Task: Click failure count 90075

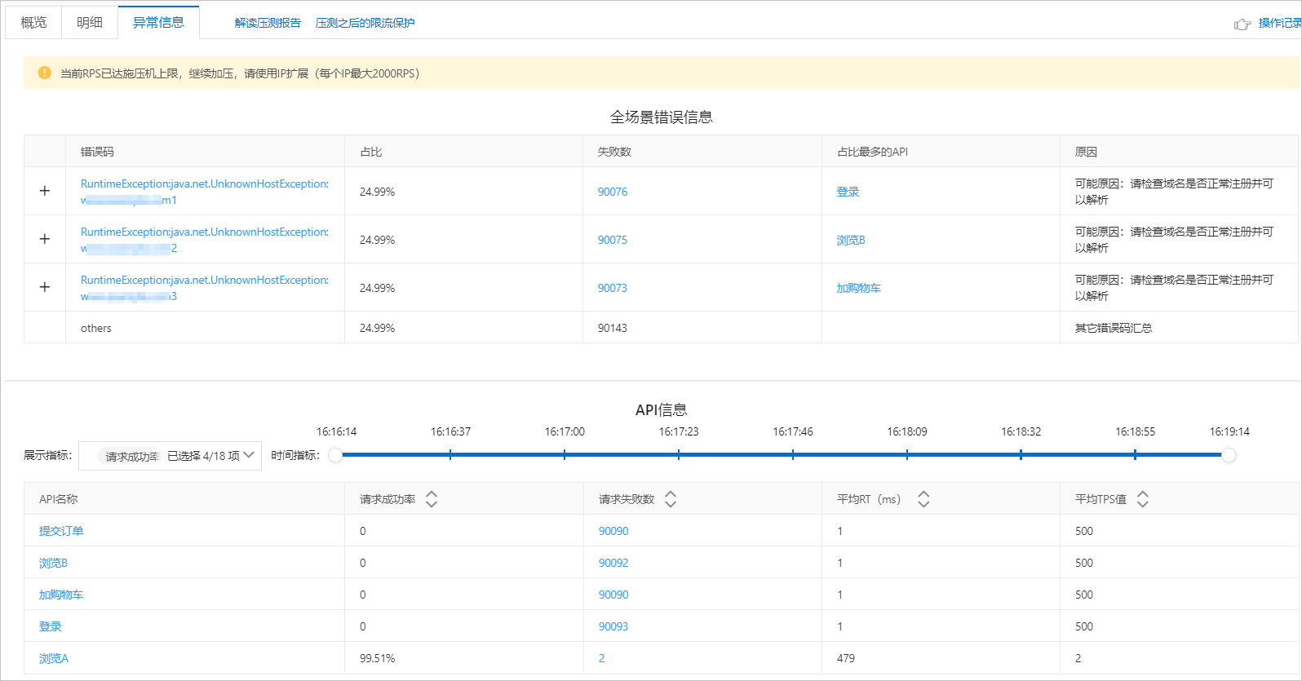Action: pos(613,240)
